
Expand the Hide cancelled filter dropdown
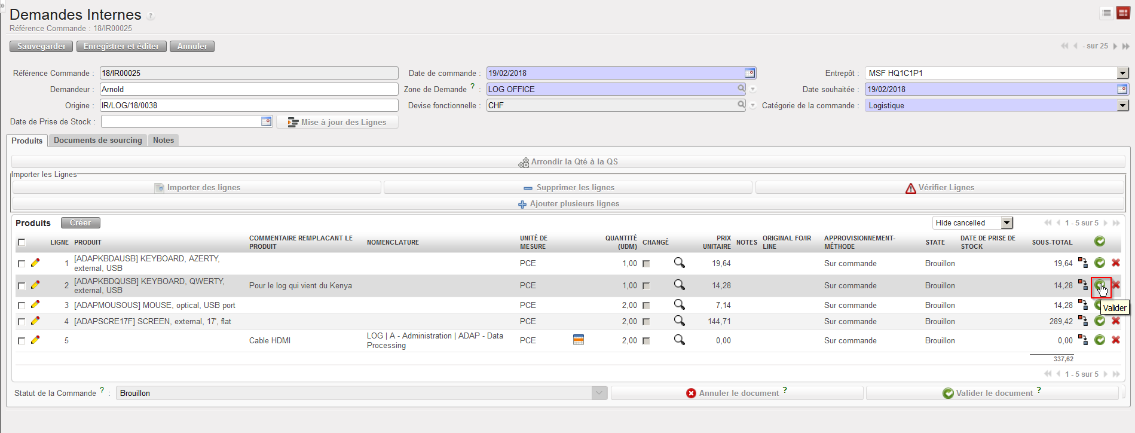[x=1007, y=223]
